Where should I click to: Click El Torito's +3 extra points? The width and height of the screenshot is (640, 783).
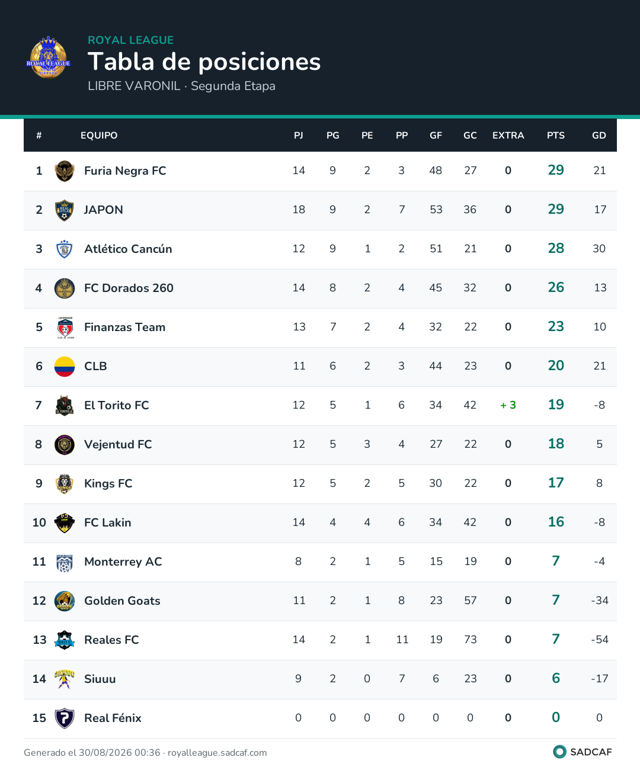508,405
